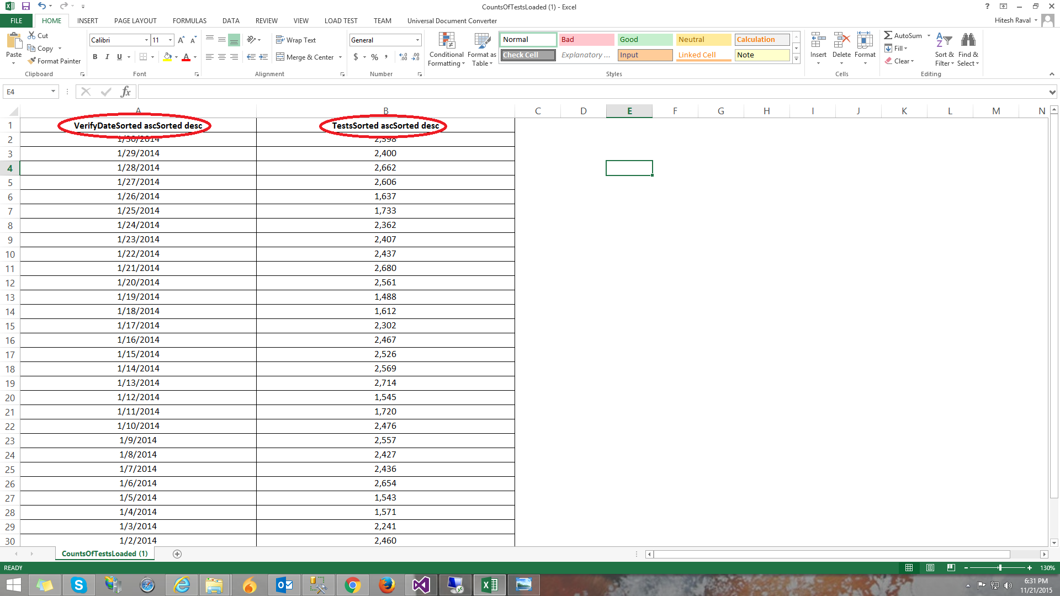Image resolution: width=1060 pixels, height=596 pixels.
Task: Apply the Check Cell style
Action: (x=528, y=55)
